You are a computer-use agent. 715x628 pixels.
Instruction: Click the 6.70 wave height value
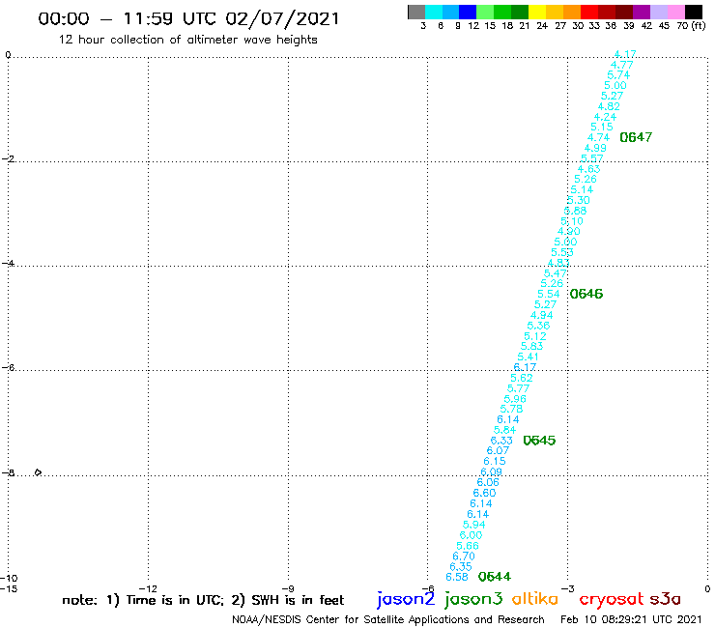click(x=464, y=557)
